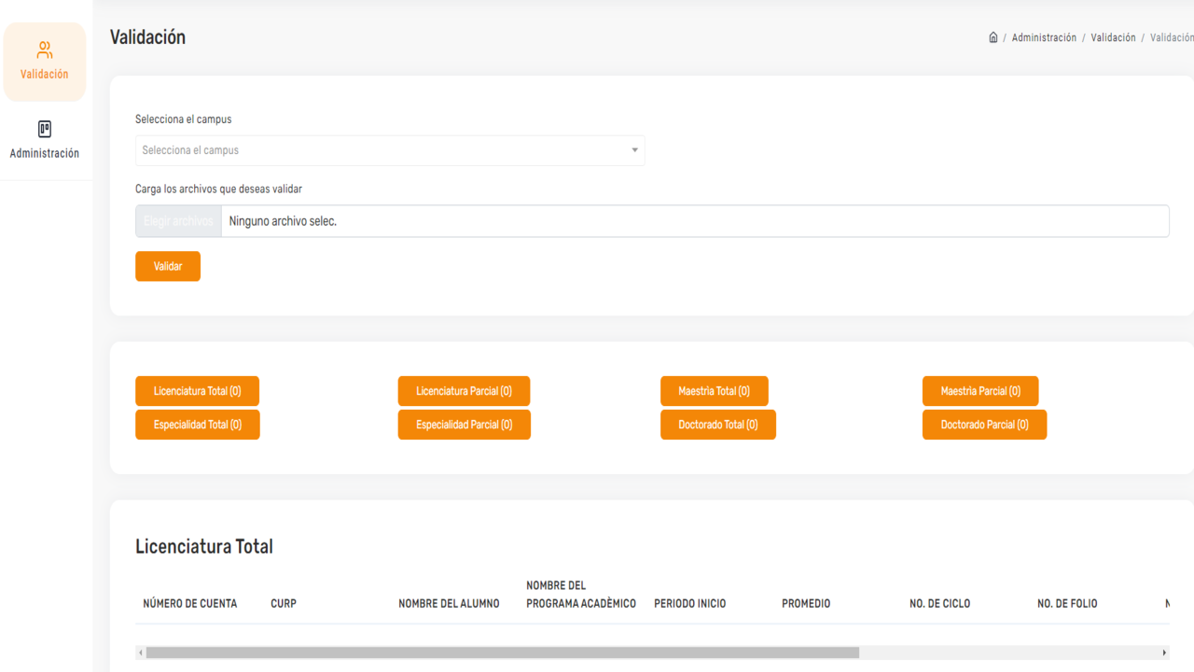1194x672 pixels.
Task: Switch to Doctorado Total (0)
Action: click(717, 425)
